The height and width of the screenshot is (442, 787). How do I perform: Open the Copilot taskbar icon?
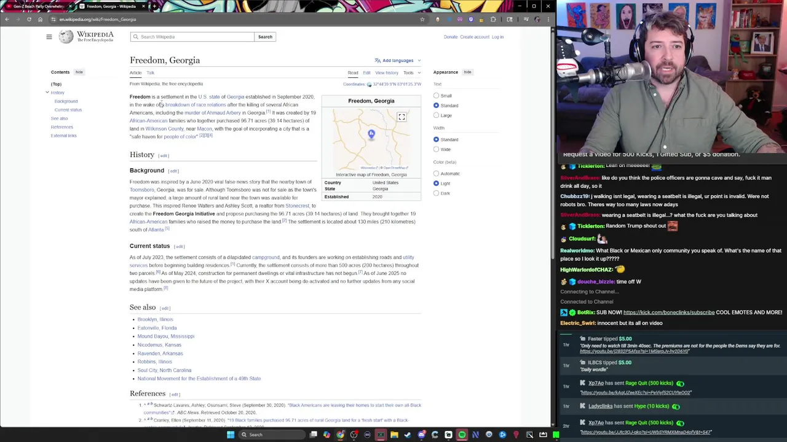(327, 435)
